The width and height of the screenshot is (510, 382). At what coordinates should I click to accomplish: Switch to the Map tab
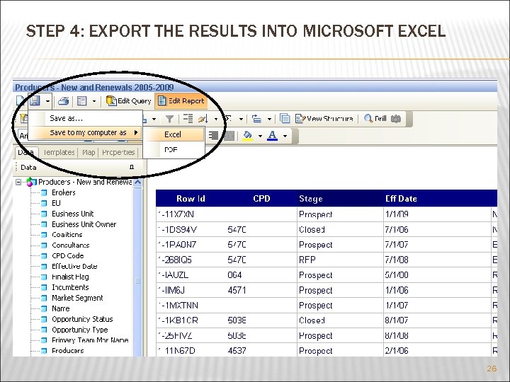pos(89,152)
